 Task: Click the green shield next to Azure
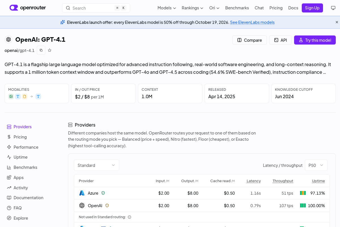pyautogui.click(x=103, y=193)
